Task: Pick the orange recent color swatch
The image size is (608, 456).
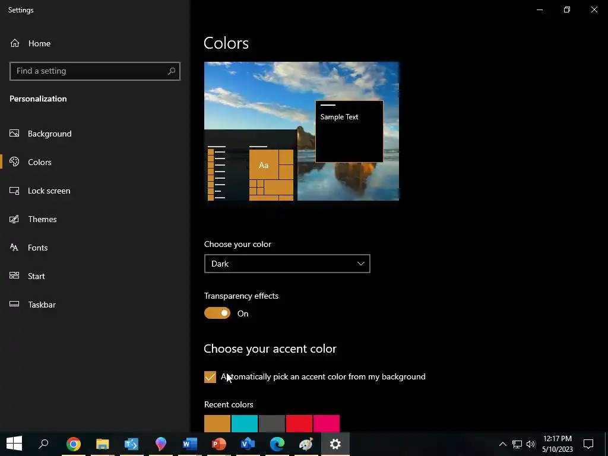Action: [217, 423]
